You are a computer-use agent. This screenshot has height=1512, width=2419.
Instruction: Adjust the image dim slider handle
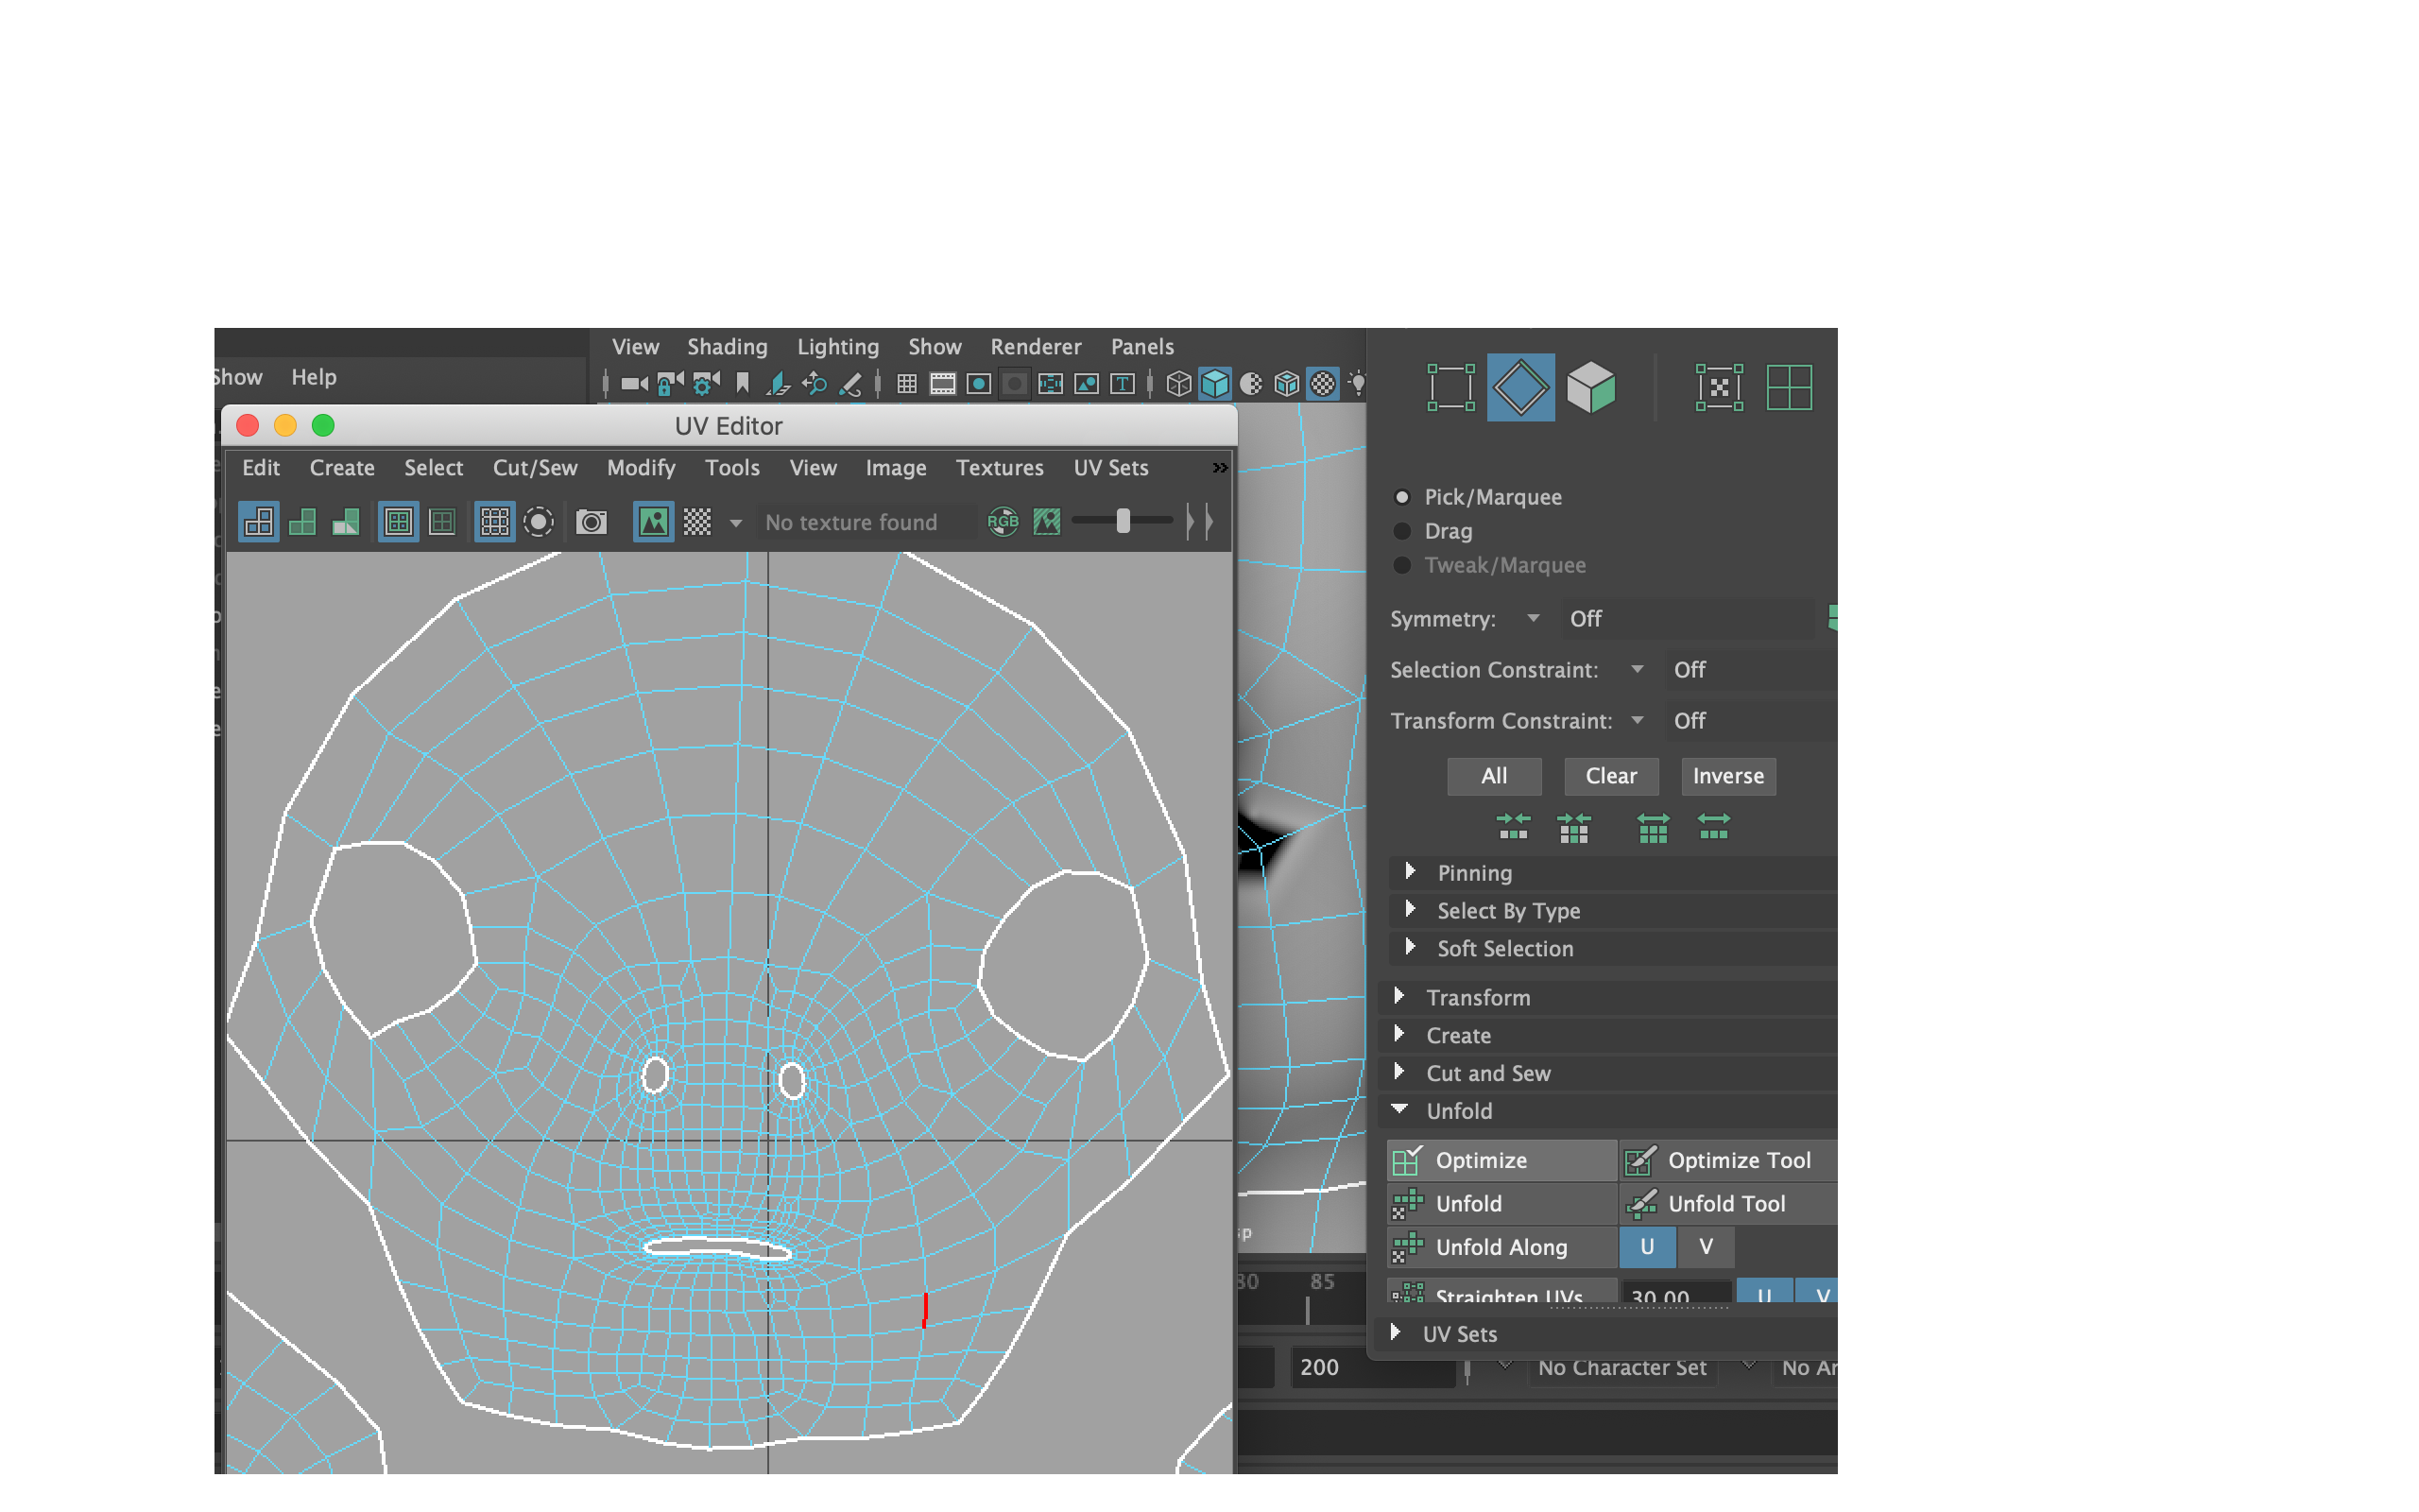pyautogui.click(x=1123, y=521)
